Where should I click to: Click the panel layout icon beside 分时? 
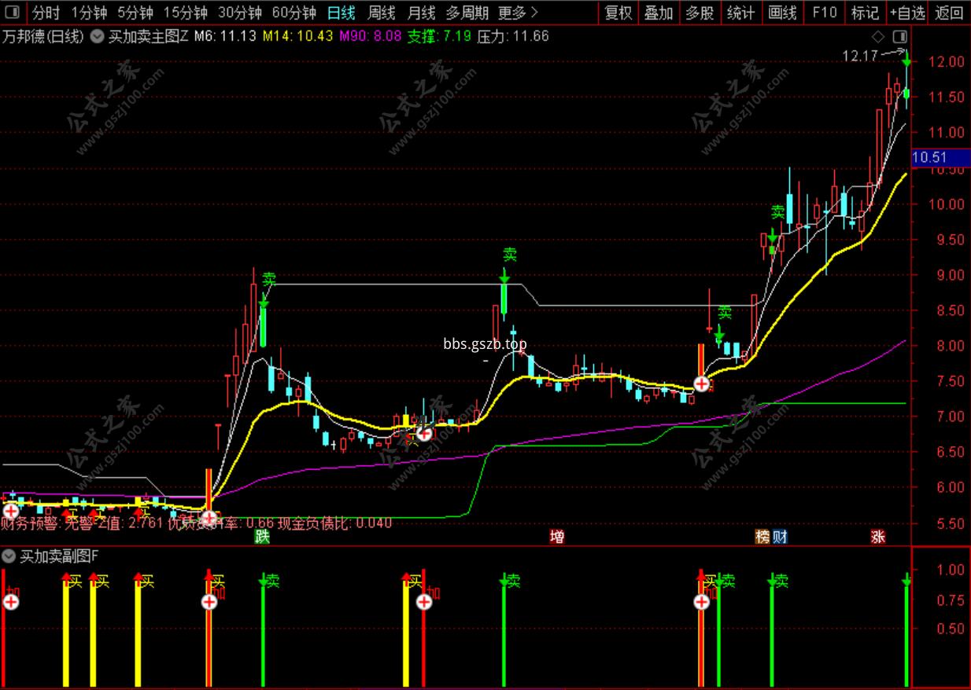[12, 12]
